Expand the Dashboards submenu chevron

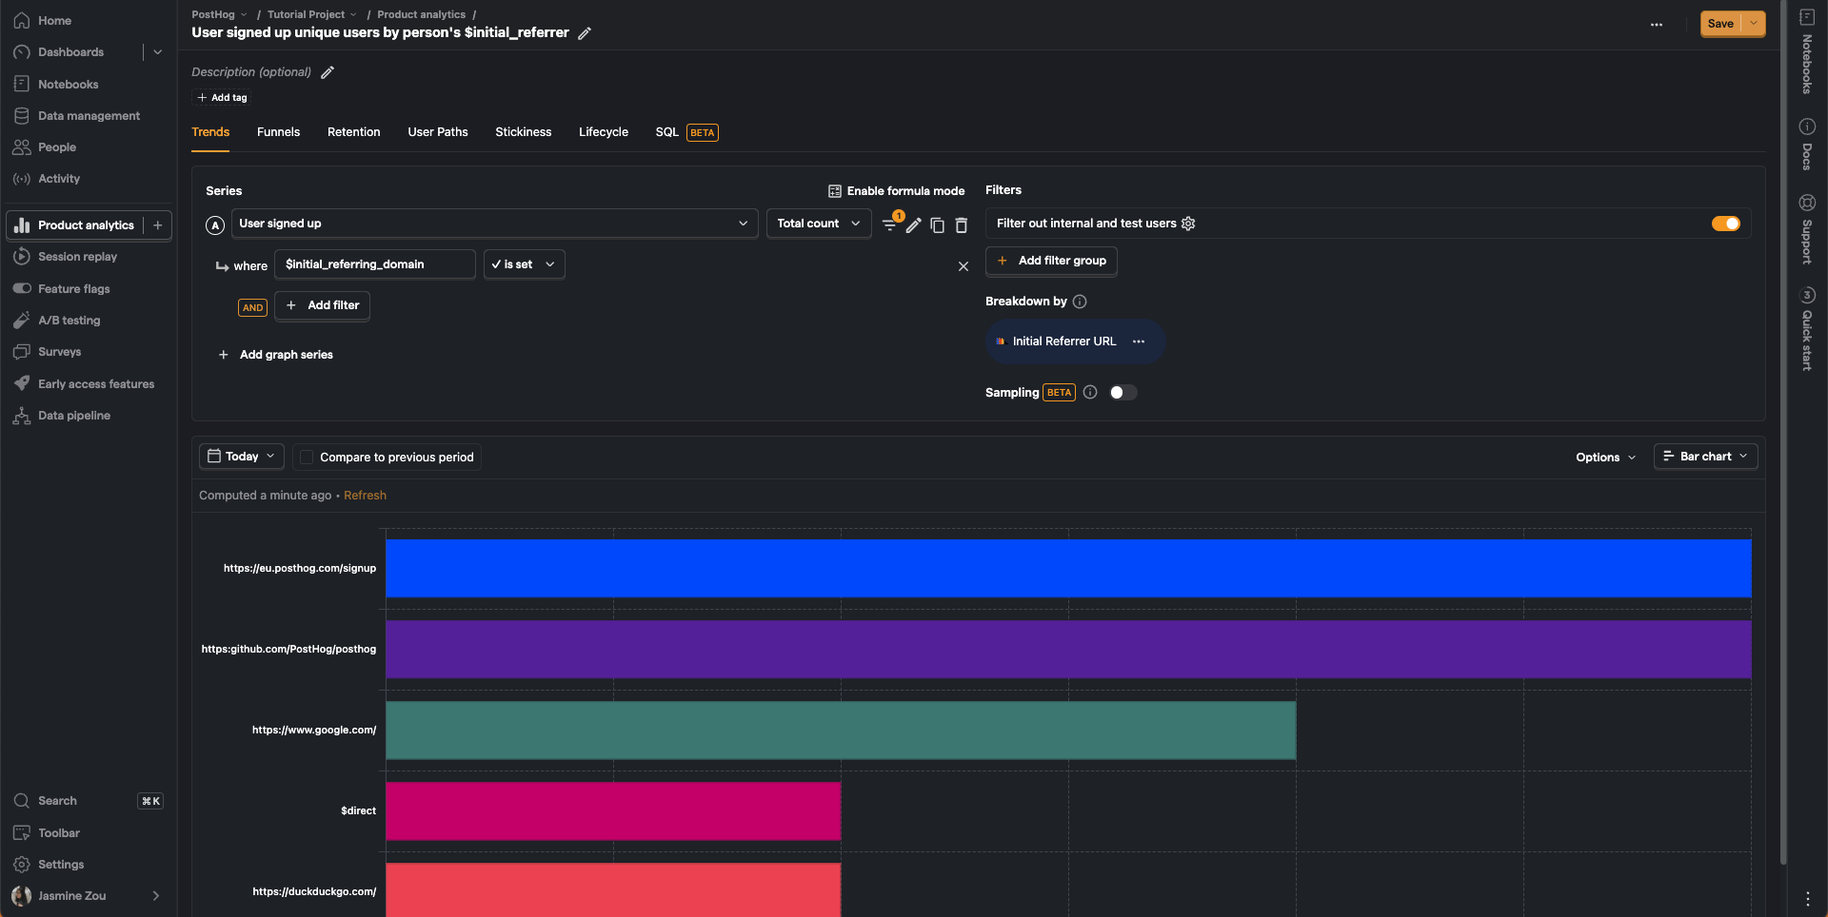158,52
